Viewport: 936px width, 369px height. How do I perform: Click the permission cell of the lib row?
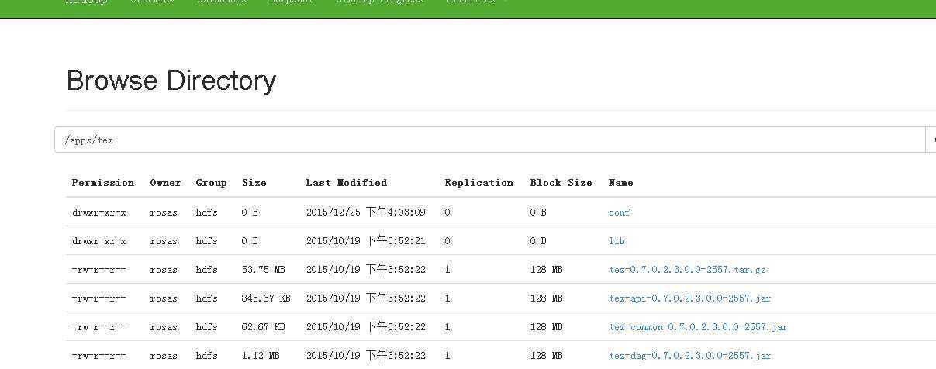tap(98, 241)
